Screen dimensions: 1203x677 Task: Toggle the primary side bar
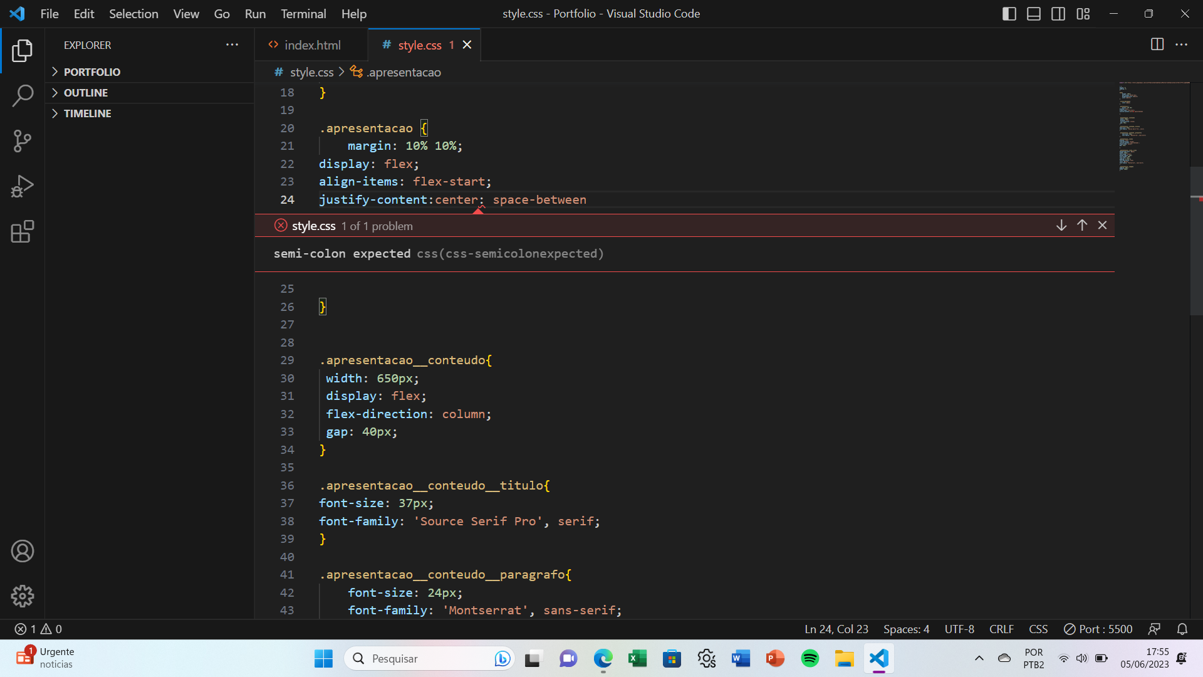(1009, 14)
